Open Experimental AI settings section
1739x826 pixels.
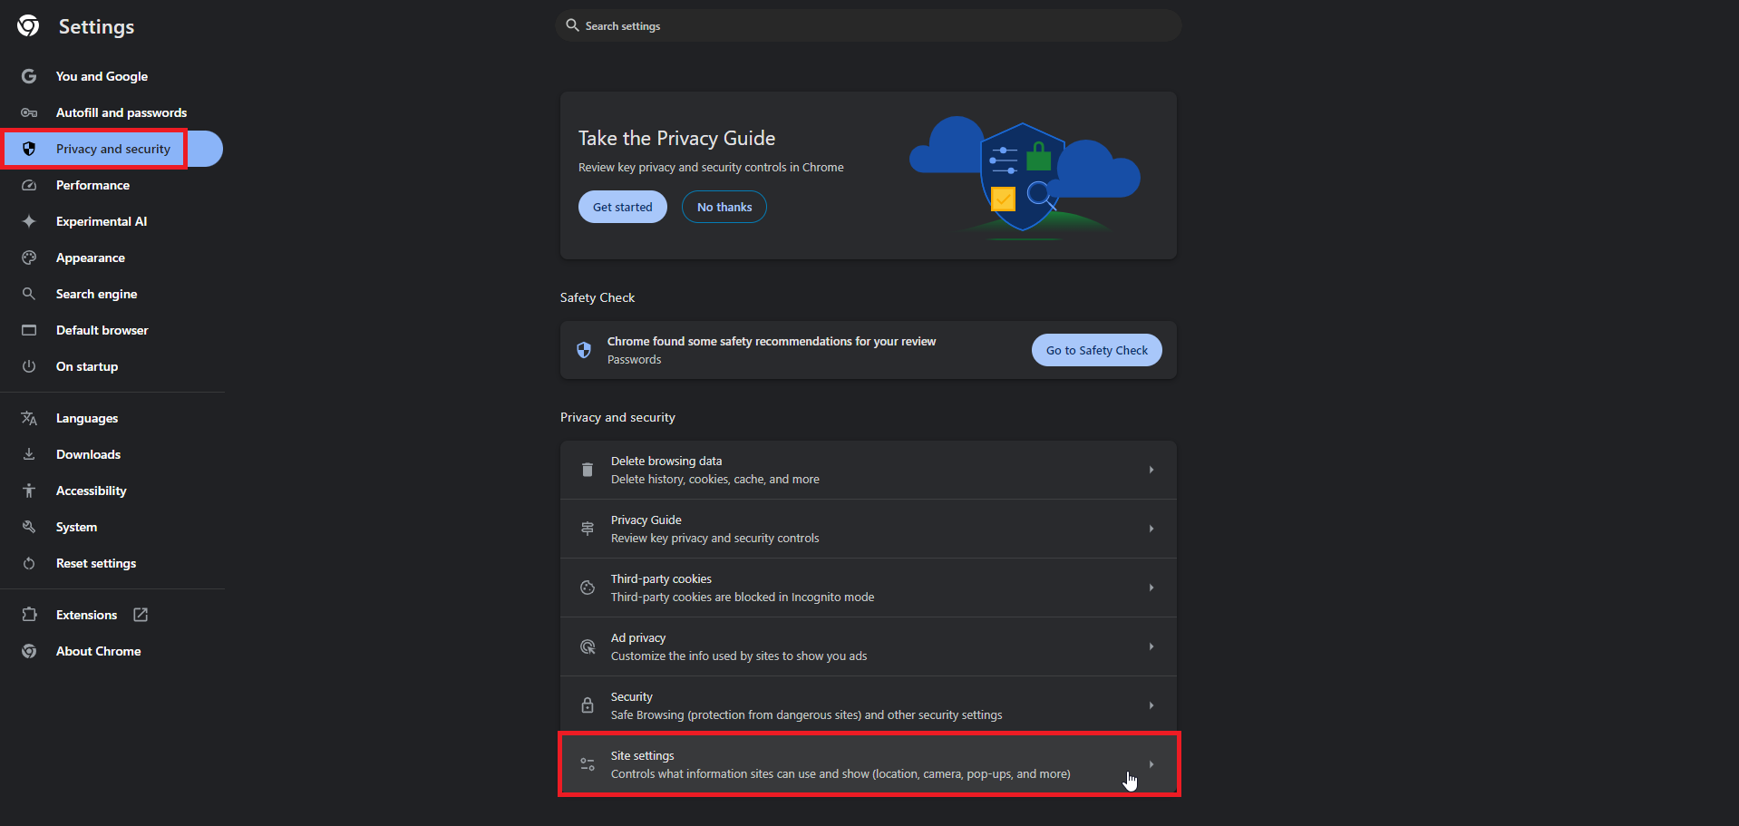[102, 221]
